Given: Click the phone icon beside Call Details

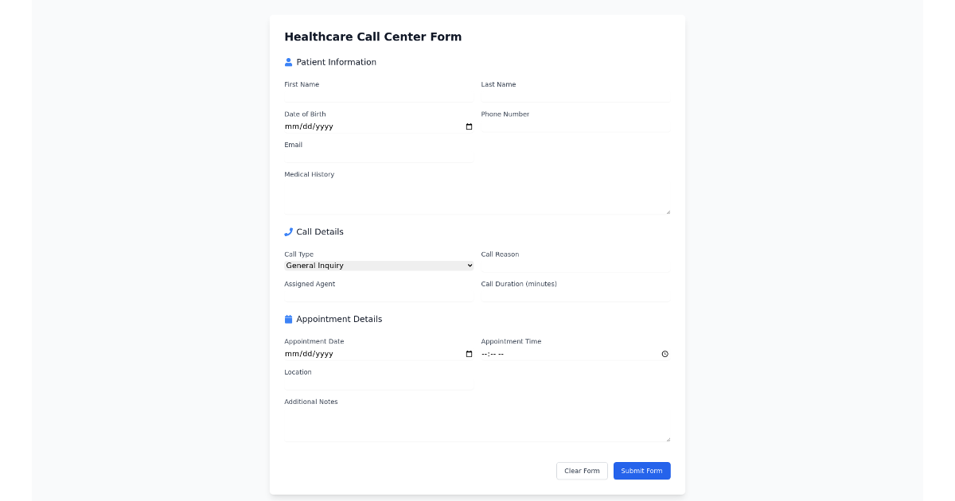Looking at the screenshot, I should (288, 231).
